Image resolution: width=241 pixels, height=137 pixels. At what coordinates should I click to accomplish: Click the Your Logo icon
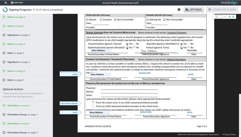click(x=17, y=2)
